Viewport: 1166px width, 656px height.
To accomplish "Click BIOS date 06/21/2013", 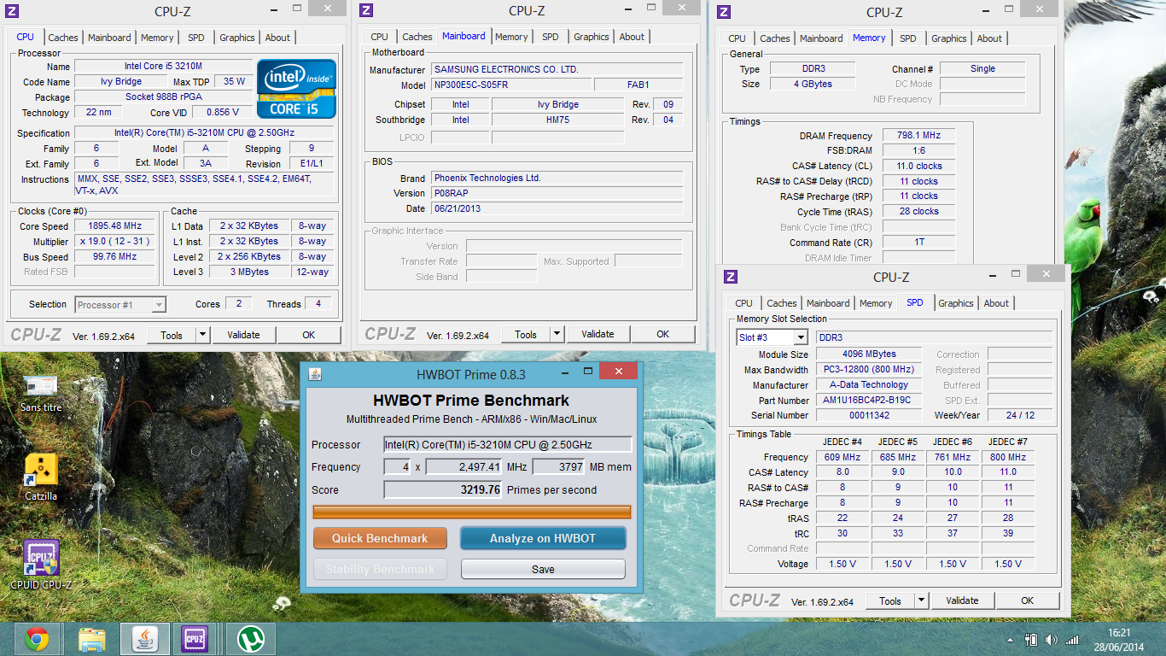I will [x=557, y=208].
